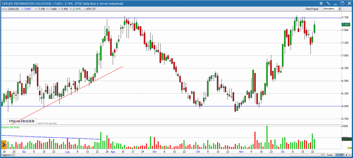Image resolution: width=353 pixels, height=158 pixels.
Task: Toggle the TS OFF button
Action: click(340, 155)
